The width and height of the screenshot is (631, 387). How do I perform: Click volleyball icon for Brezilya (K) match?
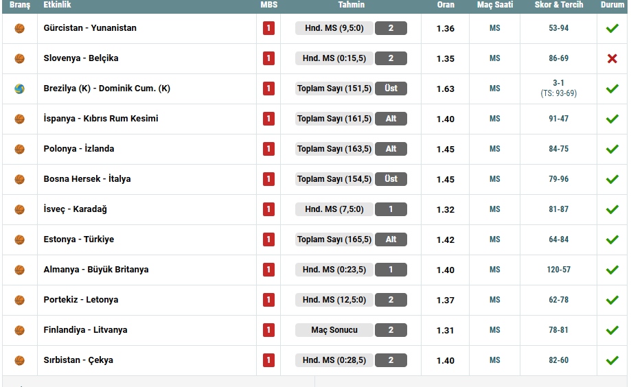coord(19,89)
